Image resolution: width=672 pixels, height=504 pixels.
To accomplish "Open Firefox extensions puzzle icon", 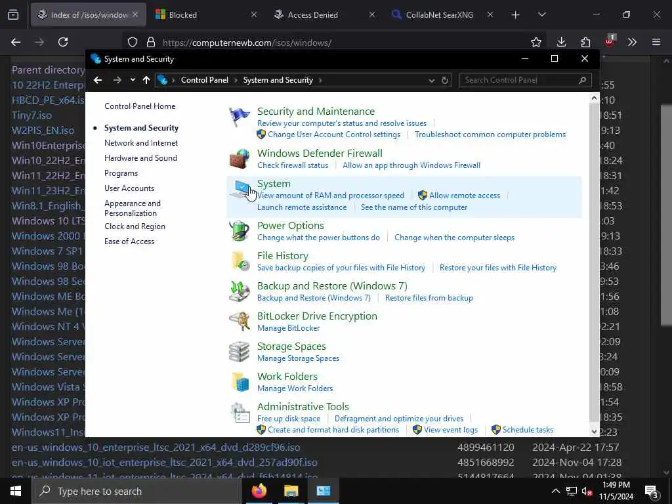I will (585, 42).
